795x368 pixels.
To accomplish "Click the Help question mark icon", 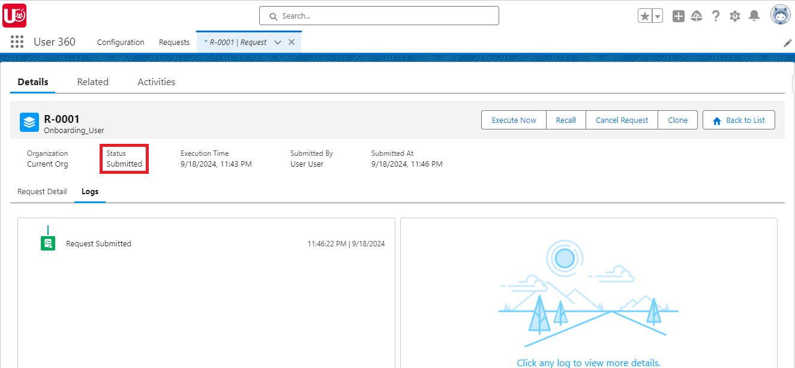I will [x=716, y=16].
